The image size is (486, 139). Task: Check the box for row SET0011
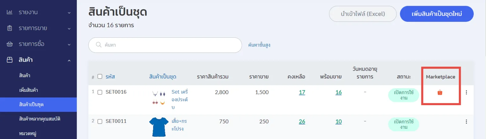coord(100,121)
